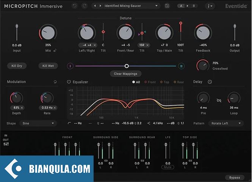This screenshot has width=252, height=182.
Task: Go to next preset arrow
Action: point(100,6)
